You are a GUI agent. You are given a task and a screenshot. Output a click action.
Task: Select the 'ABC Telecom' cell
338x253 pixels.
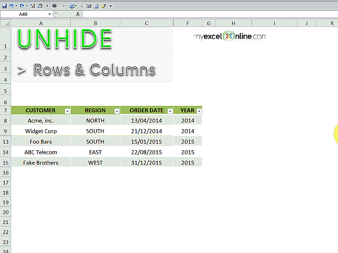41,152
